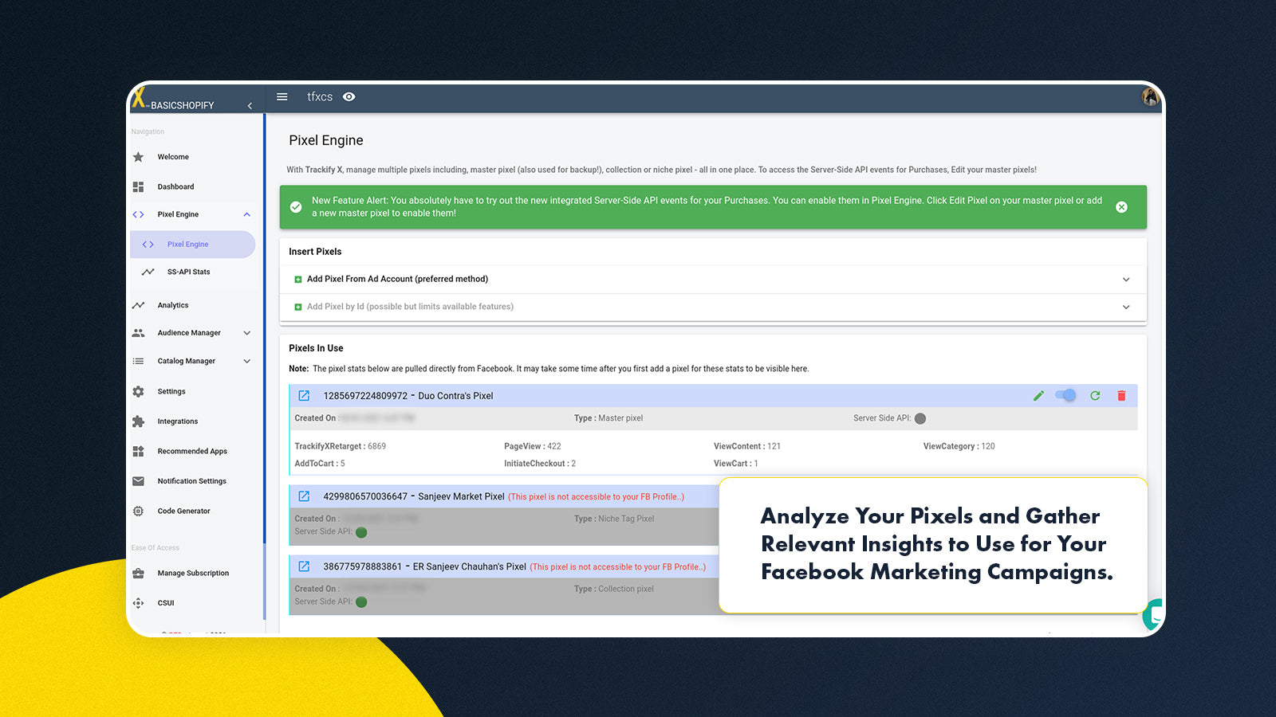This screenshot has width=1276, height=717.
Task: Click the AddToCart : 5 stat
Action: 320,464
